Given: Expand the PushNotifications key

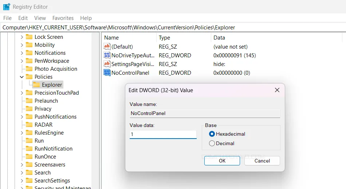Looking at the screenshot, I should click(x=22, y=117).
